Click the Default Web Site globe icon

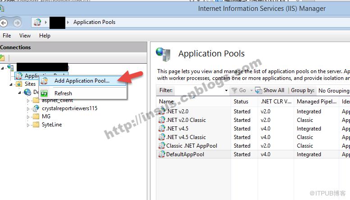pos(27,92)
